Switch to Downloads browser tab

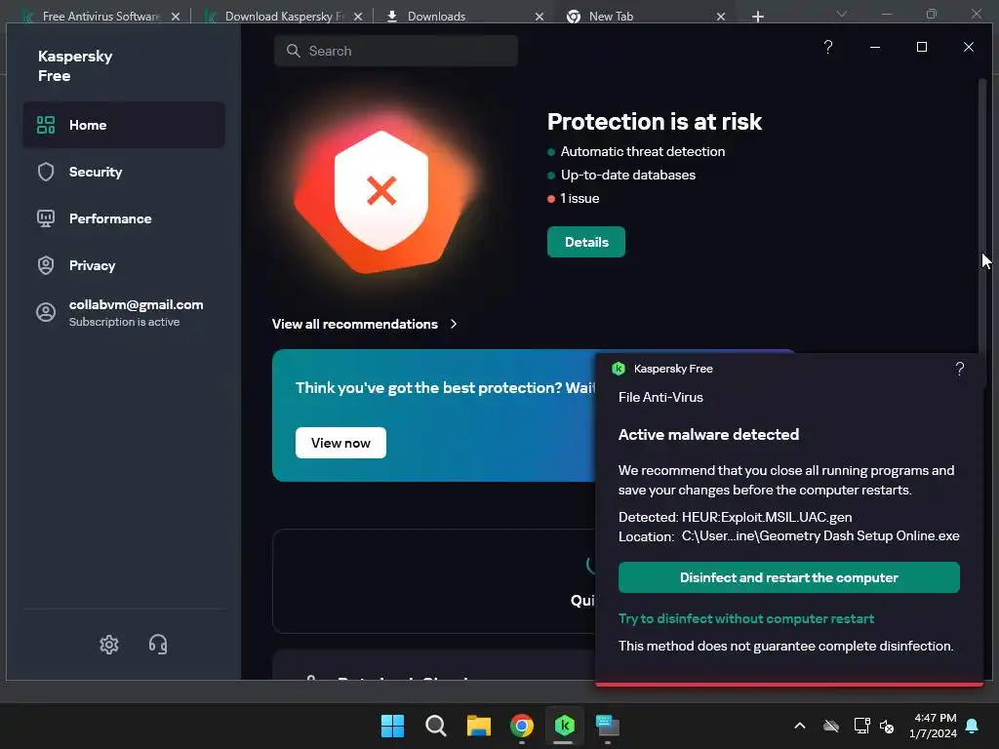[436, 17]
